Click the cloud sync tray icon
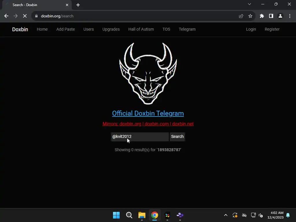The image size is (296, 222). coord(244,215)
